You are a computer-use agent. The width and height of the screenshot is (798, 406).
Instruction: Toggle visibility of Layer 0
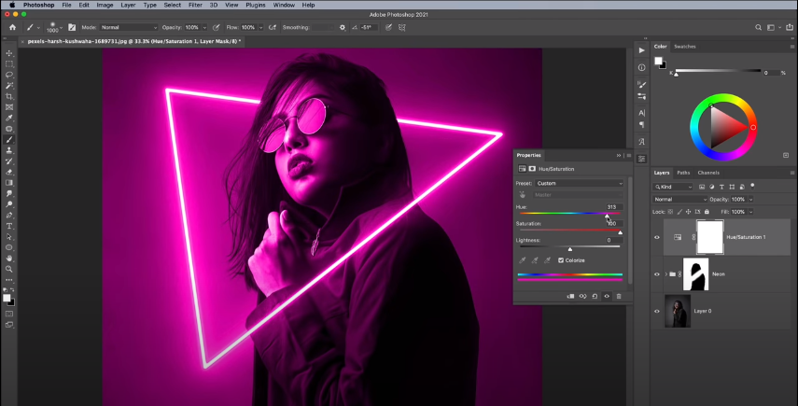[657, 311]
